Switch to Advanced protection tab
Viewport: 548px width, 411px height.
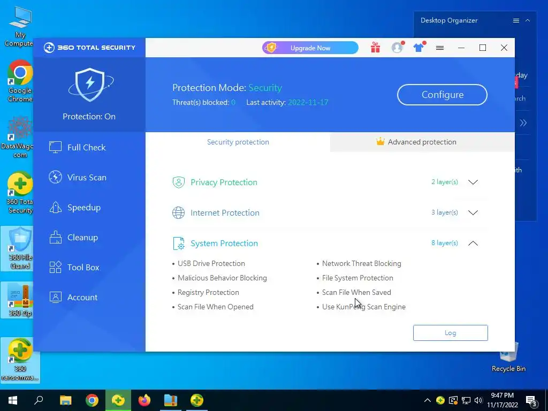pyautogui.click(x=422, y=142)
